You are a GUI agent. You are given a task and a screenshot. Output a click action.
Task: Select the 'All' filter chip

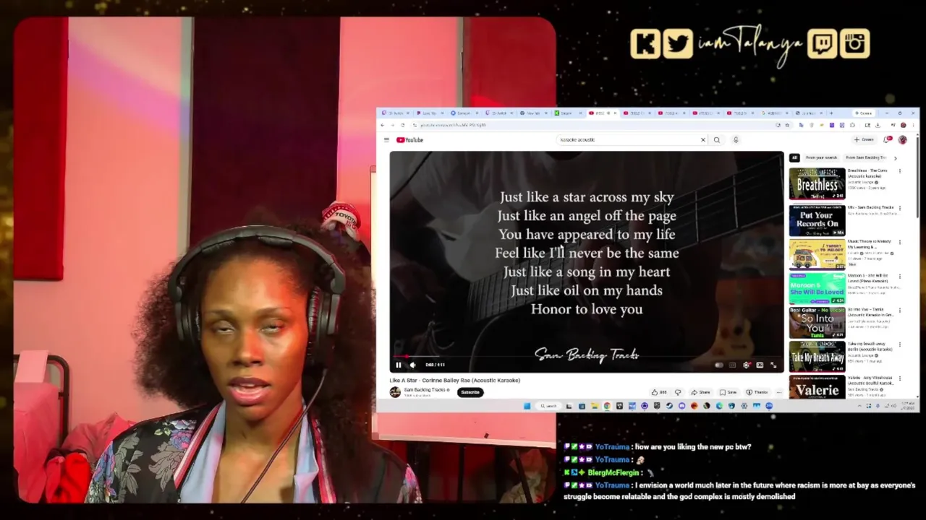[x=794, y=157]
